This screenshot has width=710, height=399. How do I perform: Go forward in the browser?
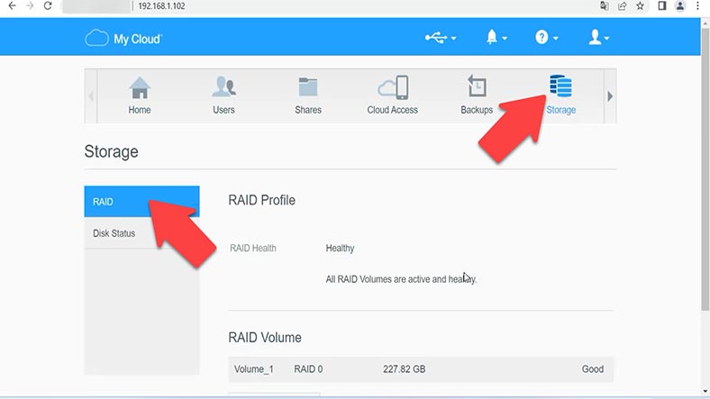pos(30,6)
